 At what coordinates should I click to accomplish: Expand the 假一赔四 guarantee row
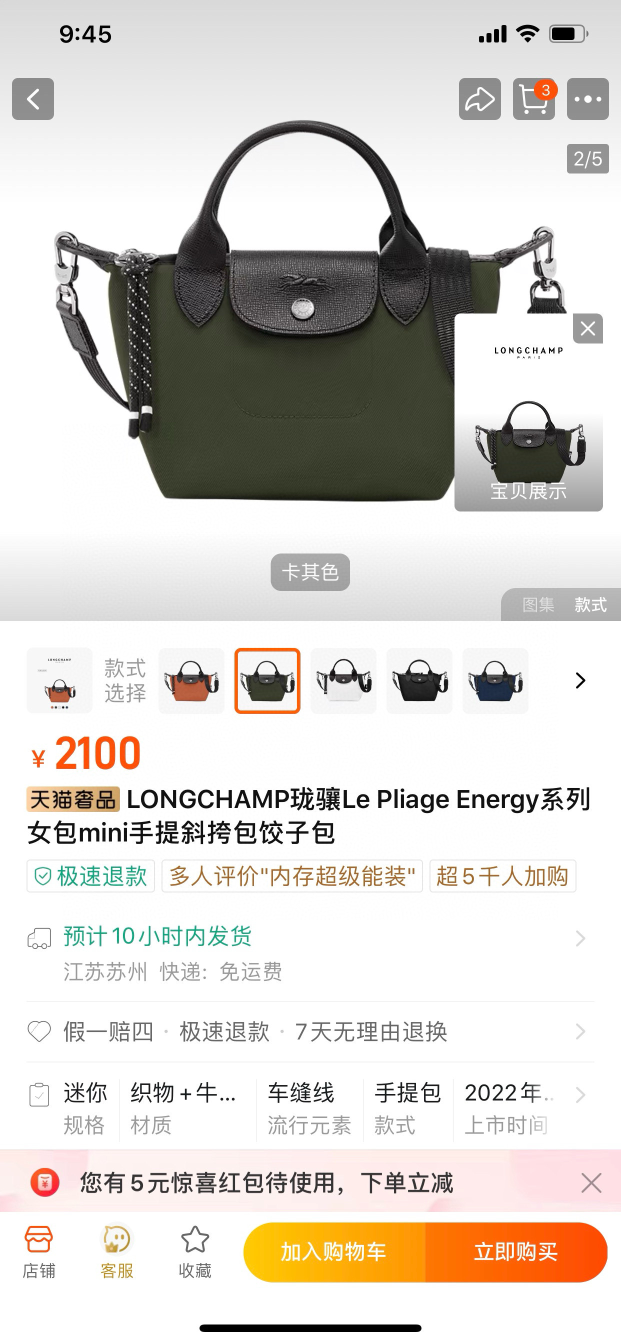pos(310,1031)
